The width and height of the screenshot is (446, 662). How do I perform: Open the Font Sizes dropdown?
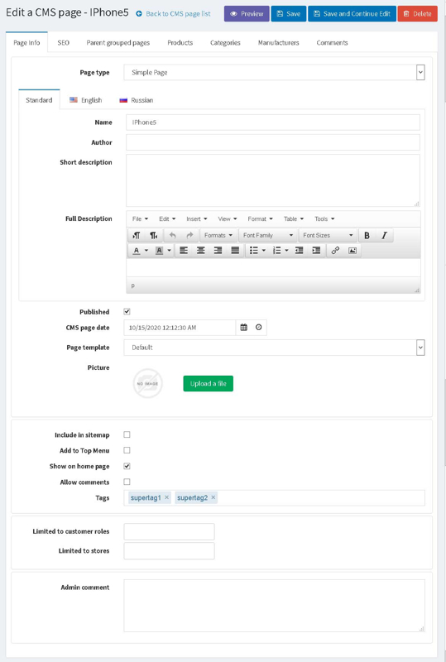tap(328, 235)
